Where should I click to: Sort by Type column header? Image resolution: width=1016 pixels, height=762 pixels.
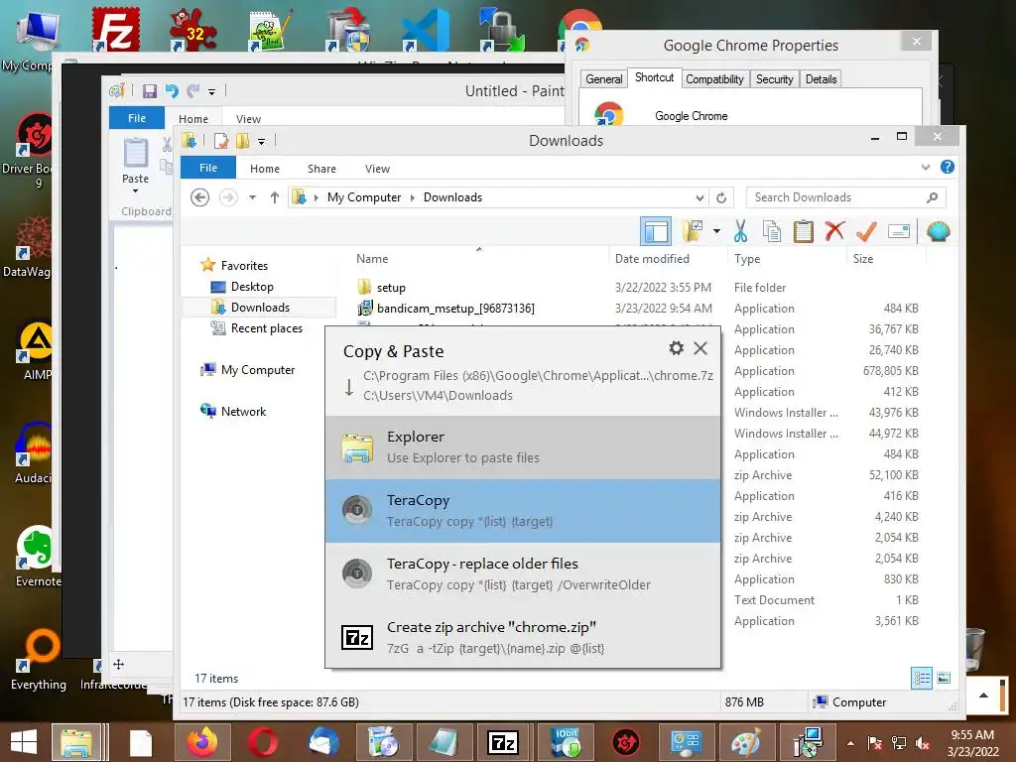747,259
